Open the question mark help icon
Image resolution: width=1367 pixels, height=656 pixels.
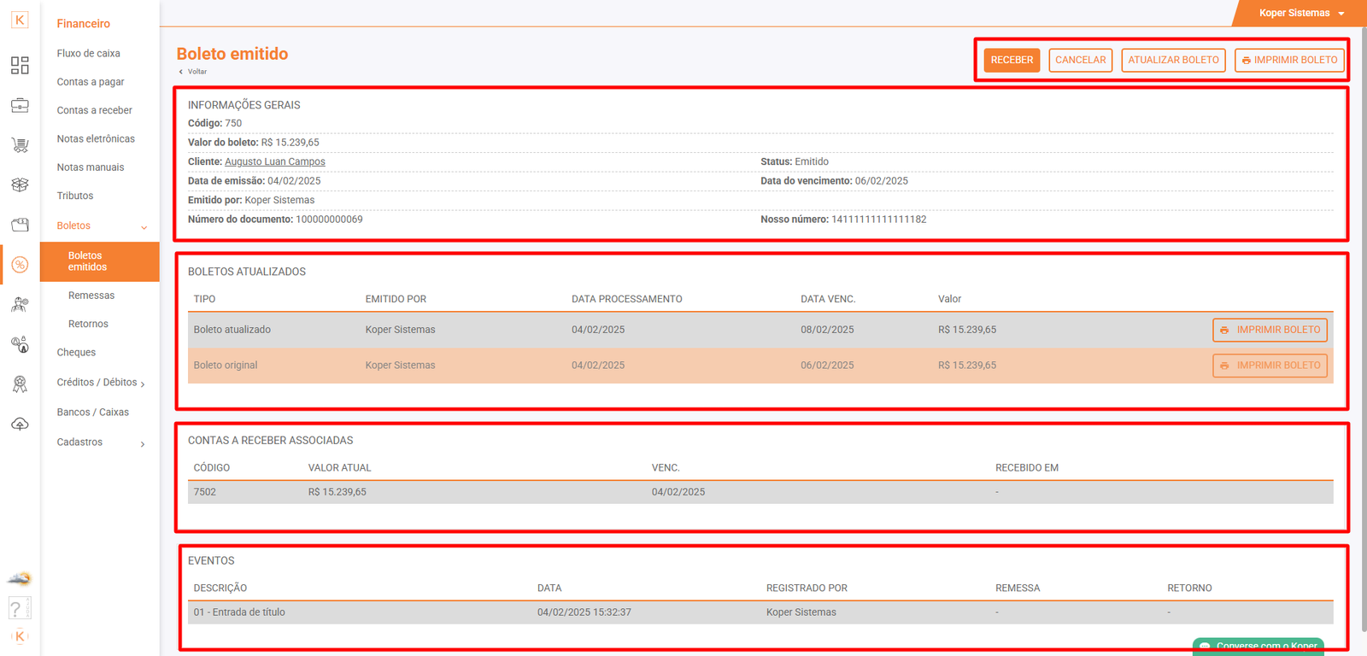pyautogui.click(x=16, y=608)
